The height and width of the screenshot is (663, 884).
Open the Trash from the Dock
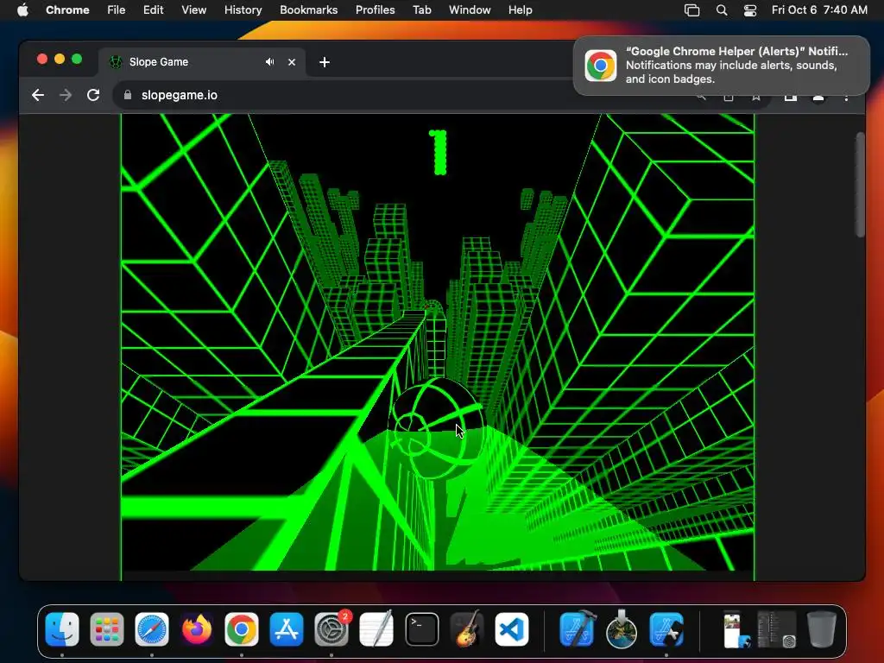pyautogui.click(x=822, y=629)
